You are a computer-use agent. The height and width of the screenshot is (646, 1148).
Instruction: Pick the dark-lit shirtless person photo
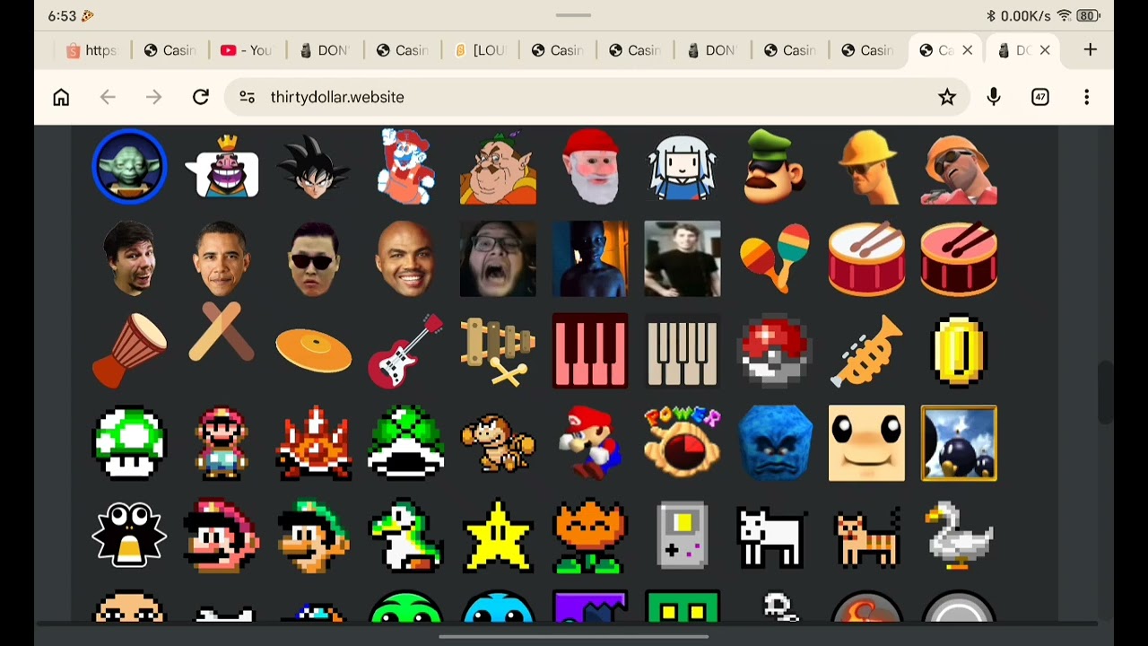point(590,259)
